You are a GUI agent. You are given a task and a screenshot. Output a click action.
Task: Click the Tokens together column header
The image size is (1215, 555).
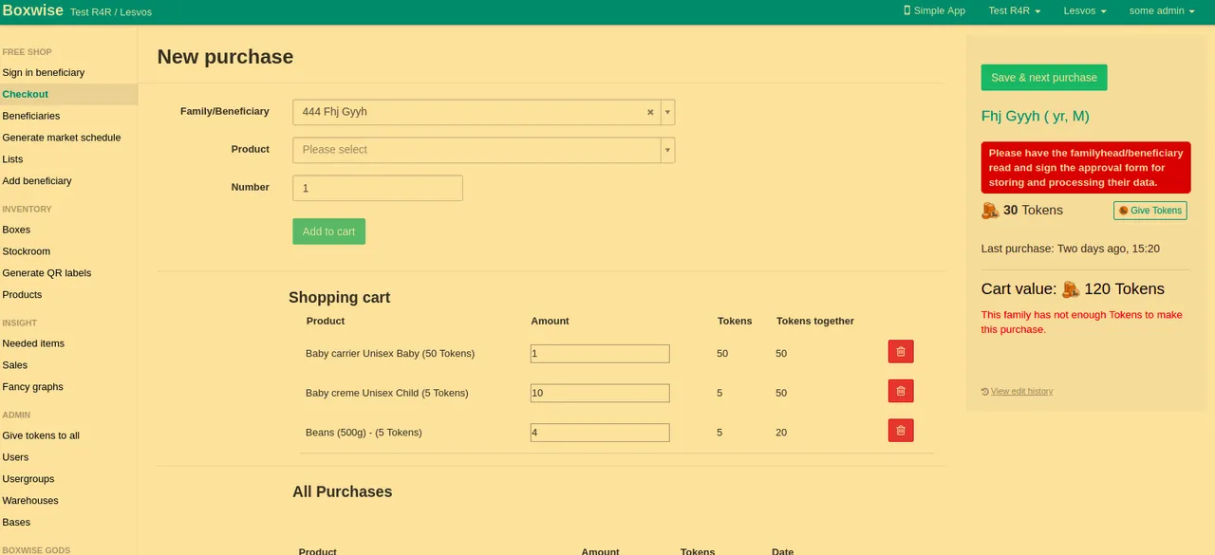point(815,321)
